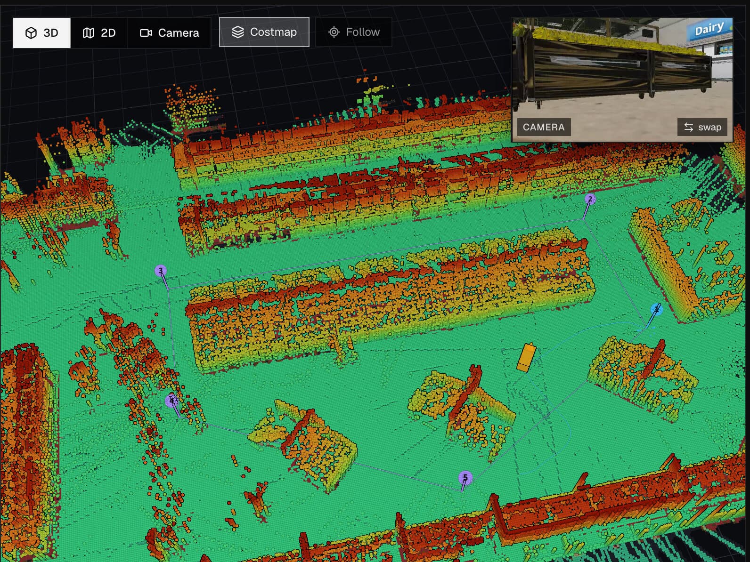Switch to the 2D map view tab
The image size is (750, 562).
[x=99, y=33]
